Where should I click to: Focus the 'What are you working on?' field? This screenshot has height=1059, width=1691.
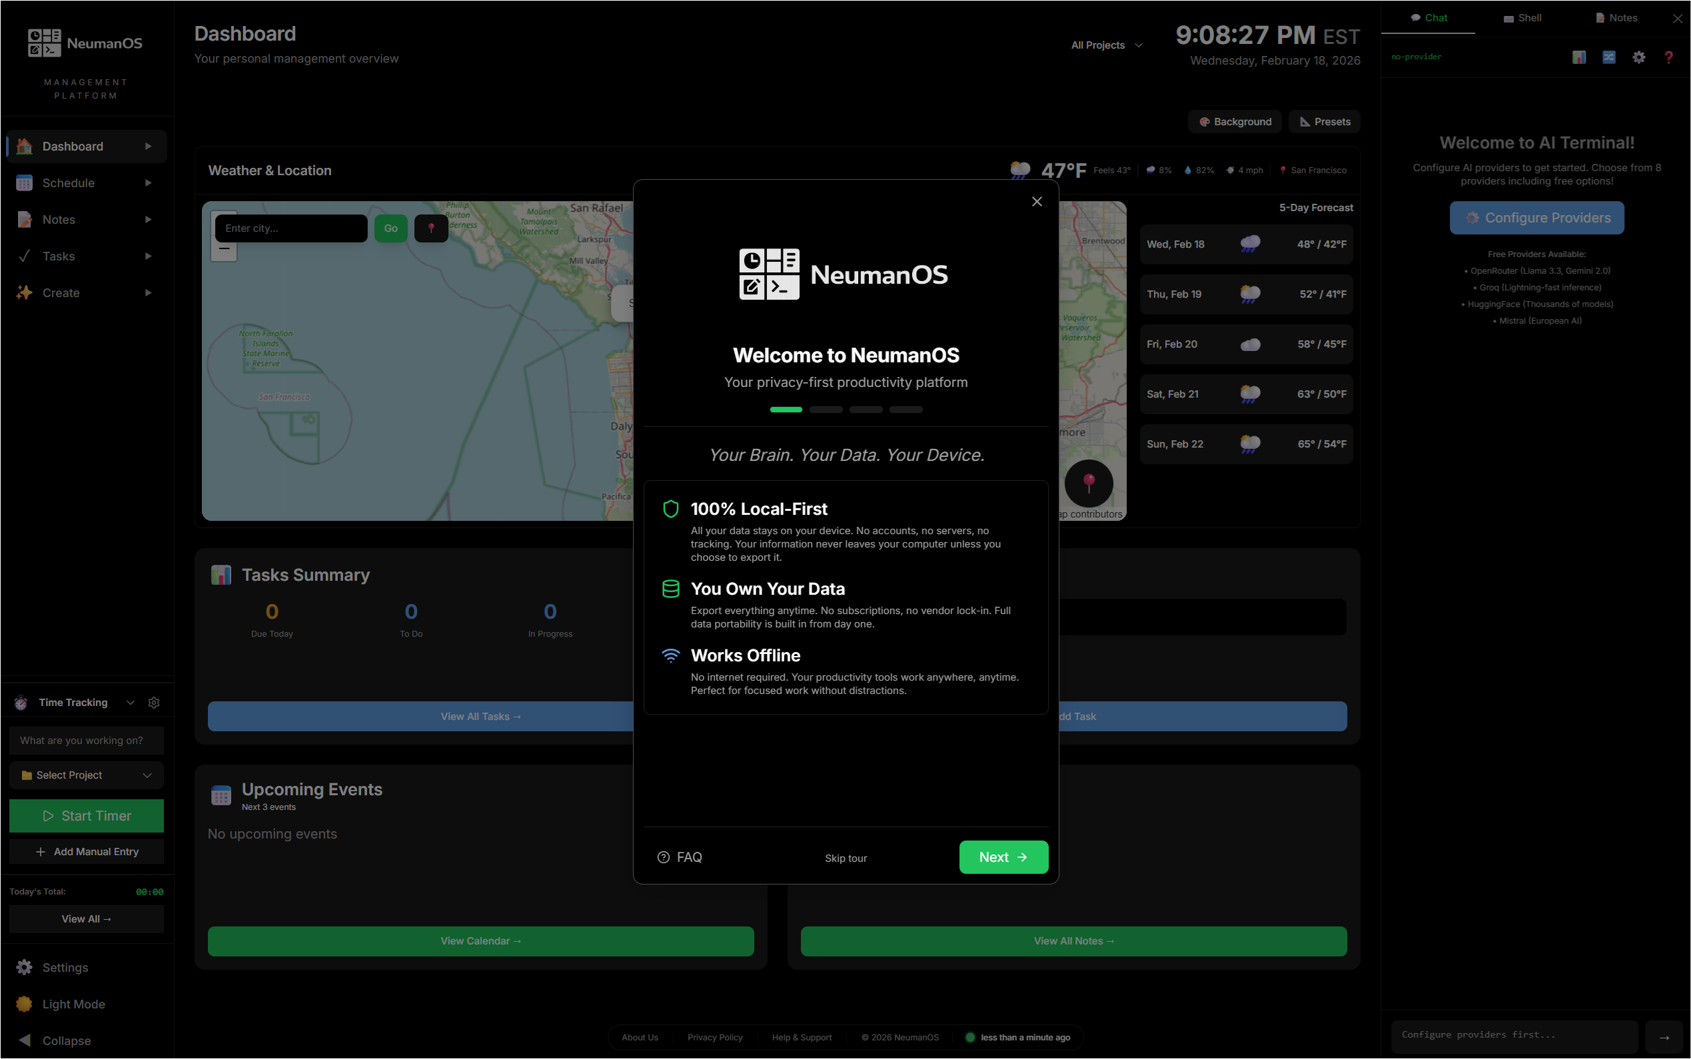pyautogui.click(x=86, y=741)
